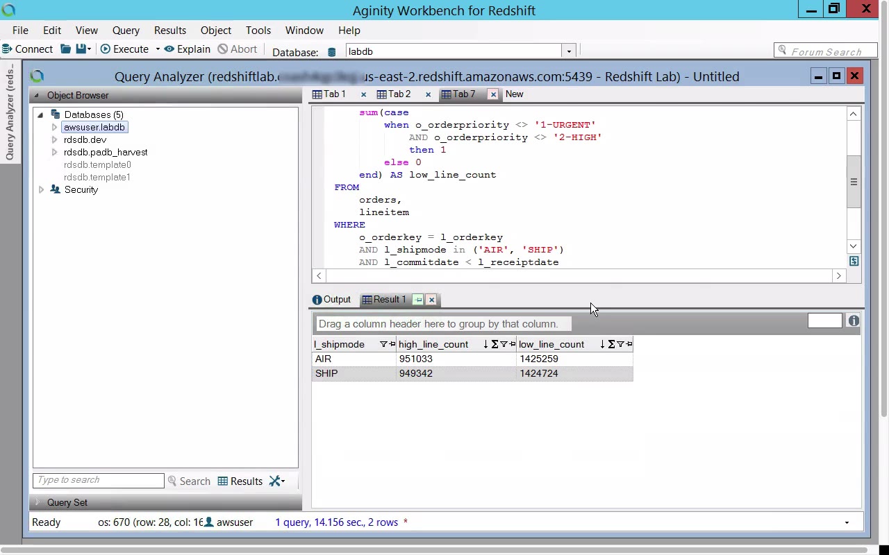889x555 pixels.
Task: Click the filter icon on l_shipmode column
Action: click(383, 344)
